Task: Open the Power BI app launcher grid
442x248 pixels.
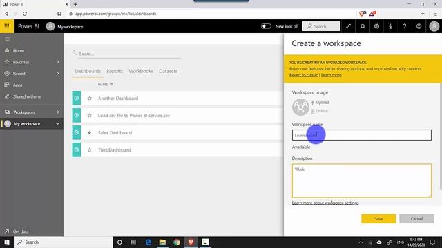Action: coord(7,26)
